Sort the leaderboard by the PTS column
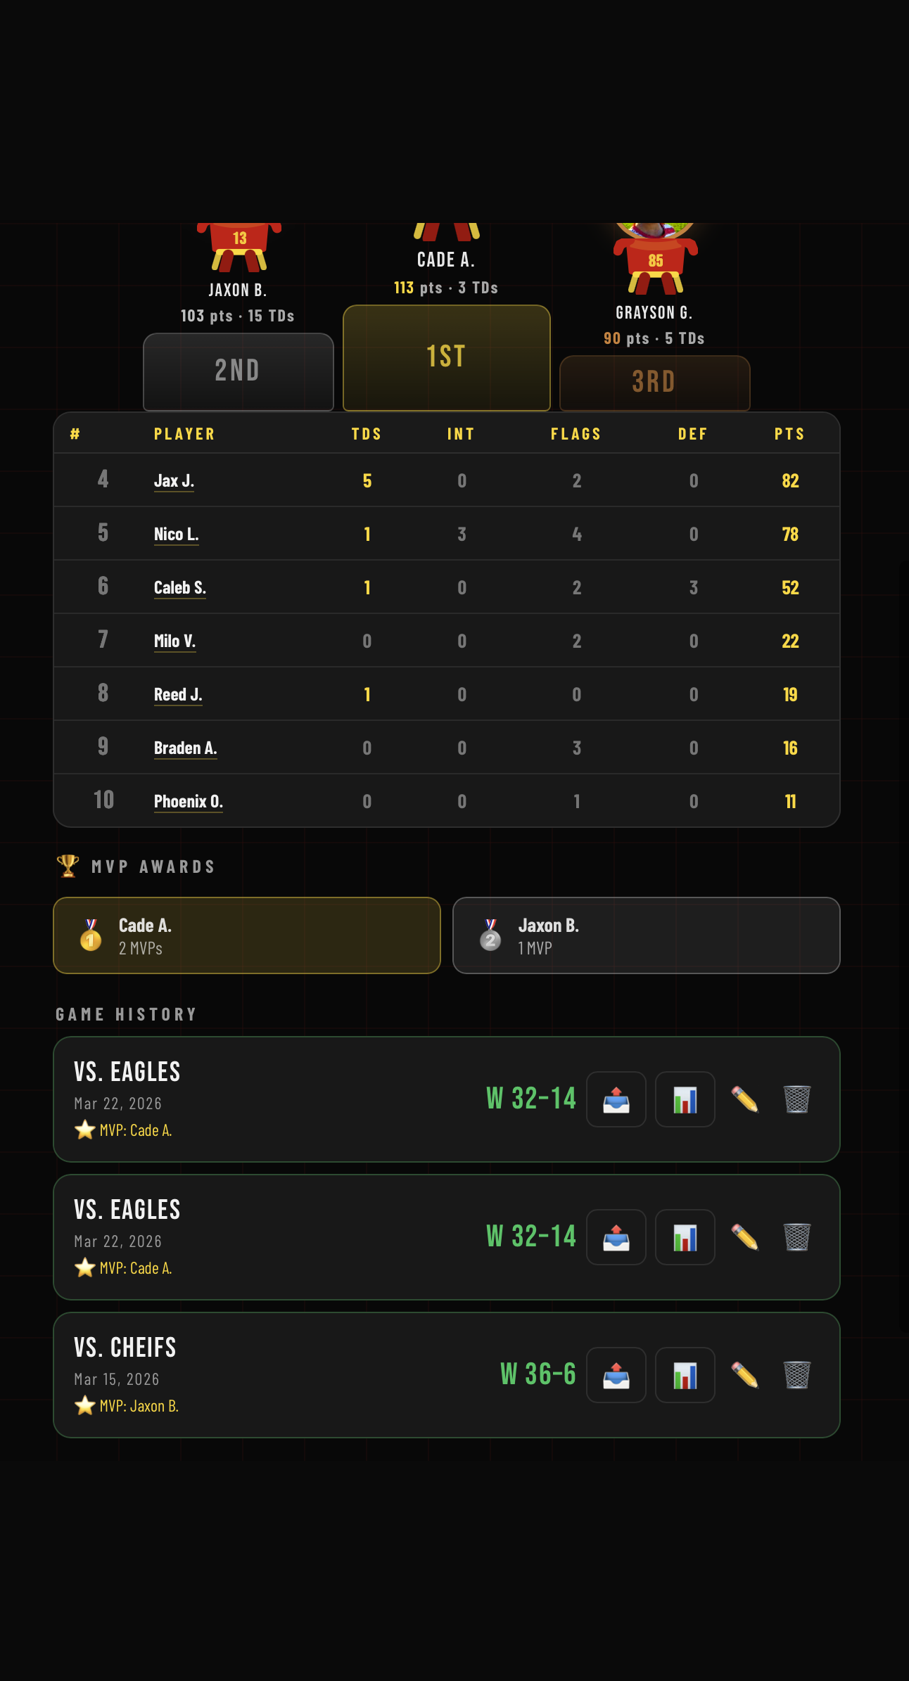Viewport: 909px width, 1681px height. [x=789, y=434]
